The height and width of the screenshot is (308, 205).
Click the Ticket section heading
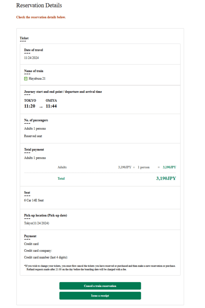[24, 38]
